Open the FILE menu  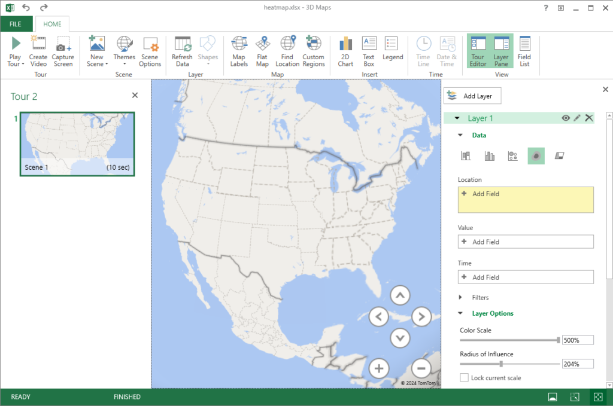click(x=16, y=24)
